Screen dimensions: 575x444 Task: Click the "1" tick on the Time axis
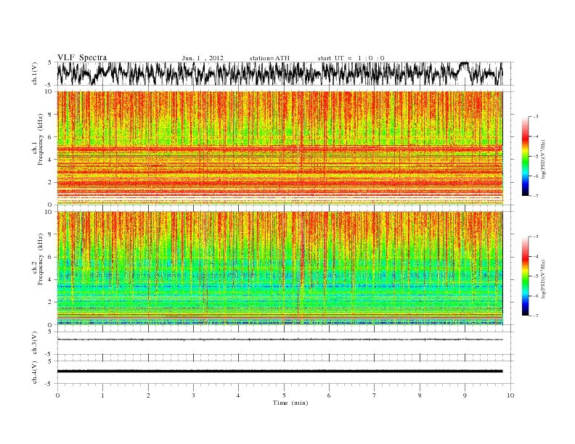coord(102,395)
